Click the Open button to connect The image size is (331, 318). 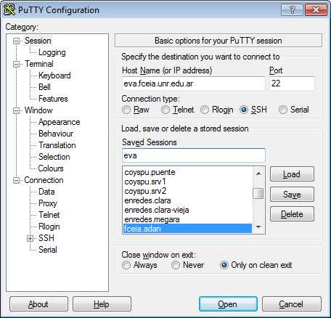pos(228,304)
